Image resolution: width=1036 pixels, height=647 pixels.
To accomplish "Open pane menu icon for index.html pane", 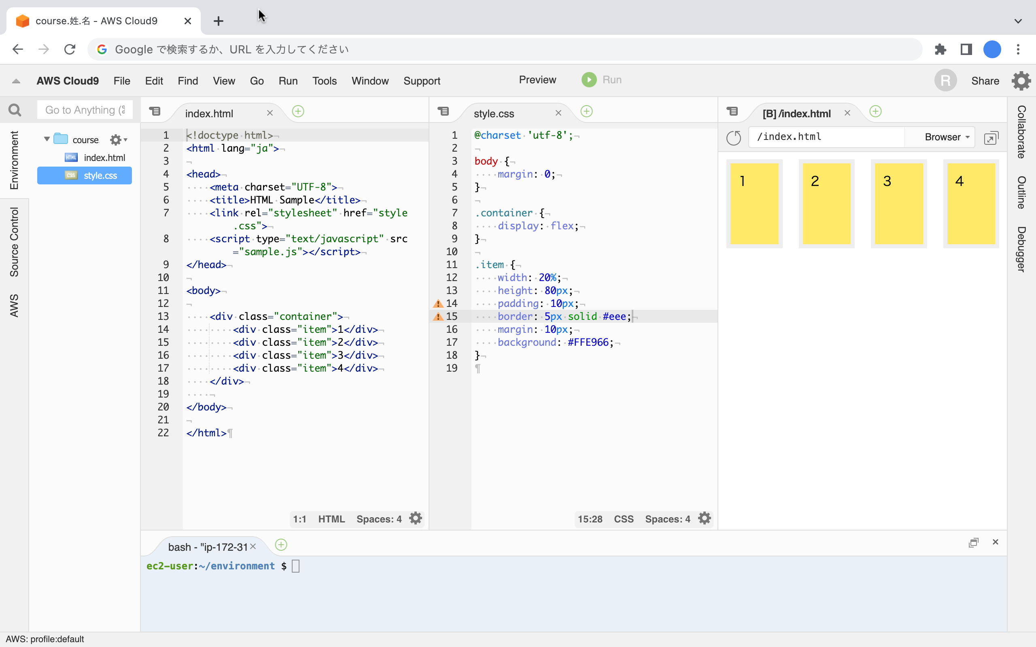I will pos(155,111).
